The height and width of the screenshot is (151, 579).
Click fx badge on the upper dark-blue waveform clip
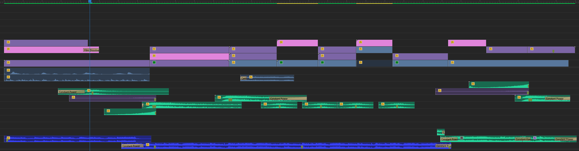click(8, 70)
